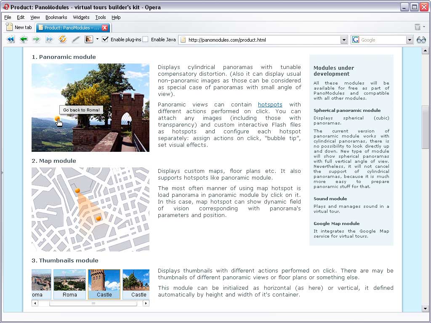Check the Enable Java checkbox
Screen dimensions: 431x323
pyautogui.click(x=145, y=39)
